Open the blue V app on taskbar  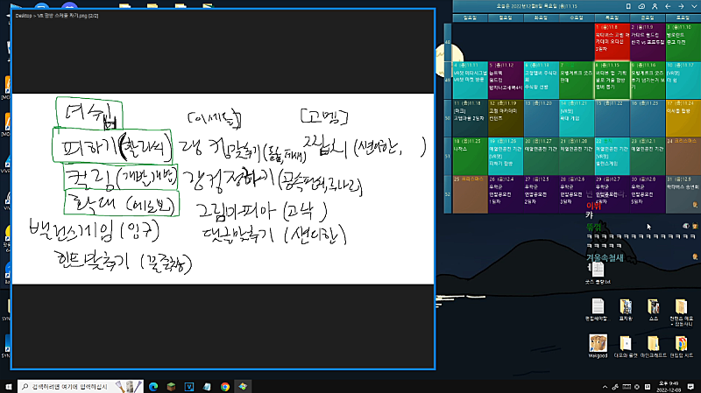pos(189,386)
